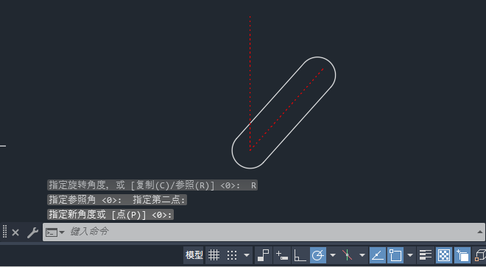Open polar tracking angle dropdown
This screenshot has width=486, height=267.
click(333, 255)
